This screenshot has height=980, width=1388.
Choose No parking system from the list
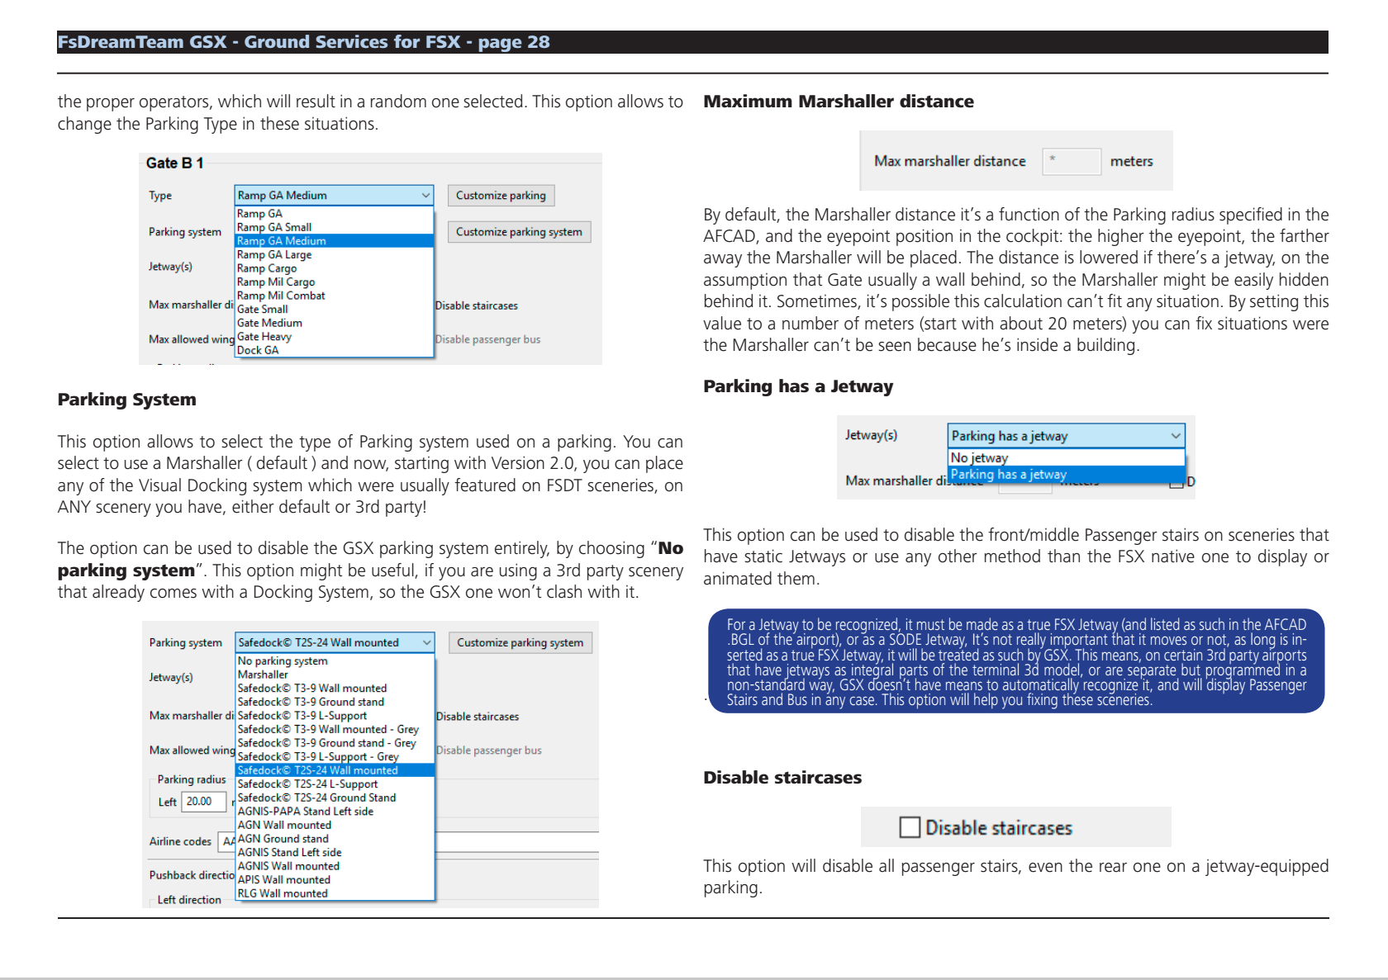click(283, 661)
